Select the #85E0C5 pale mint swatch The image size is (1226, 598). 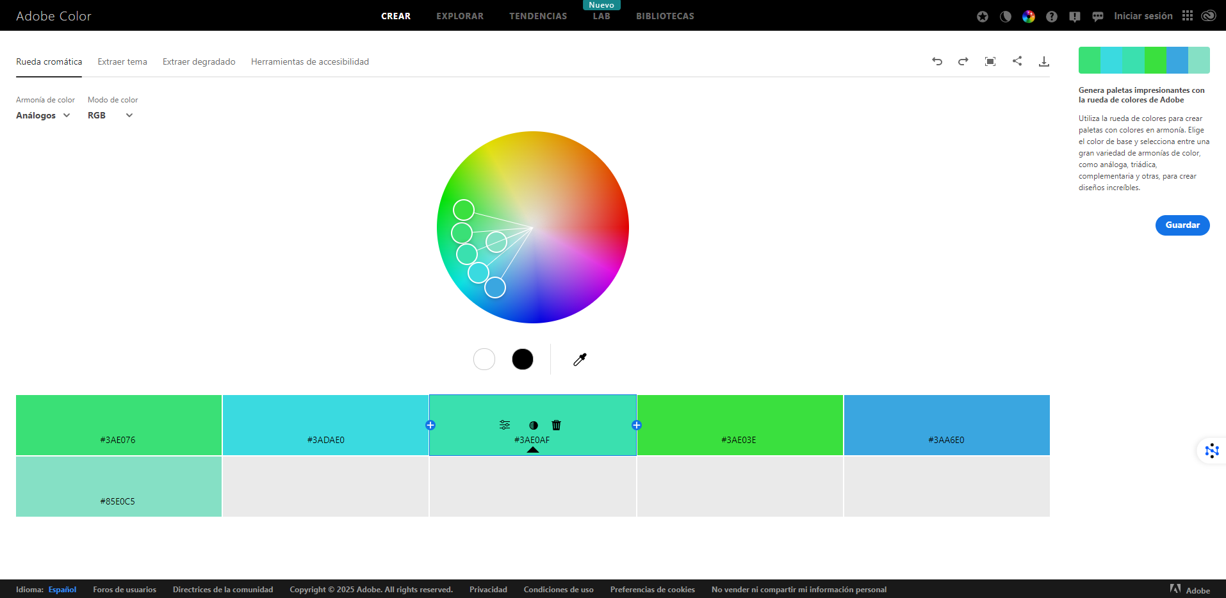(119, 487)
